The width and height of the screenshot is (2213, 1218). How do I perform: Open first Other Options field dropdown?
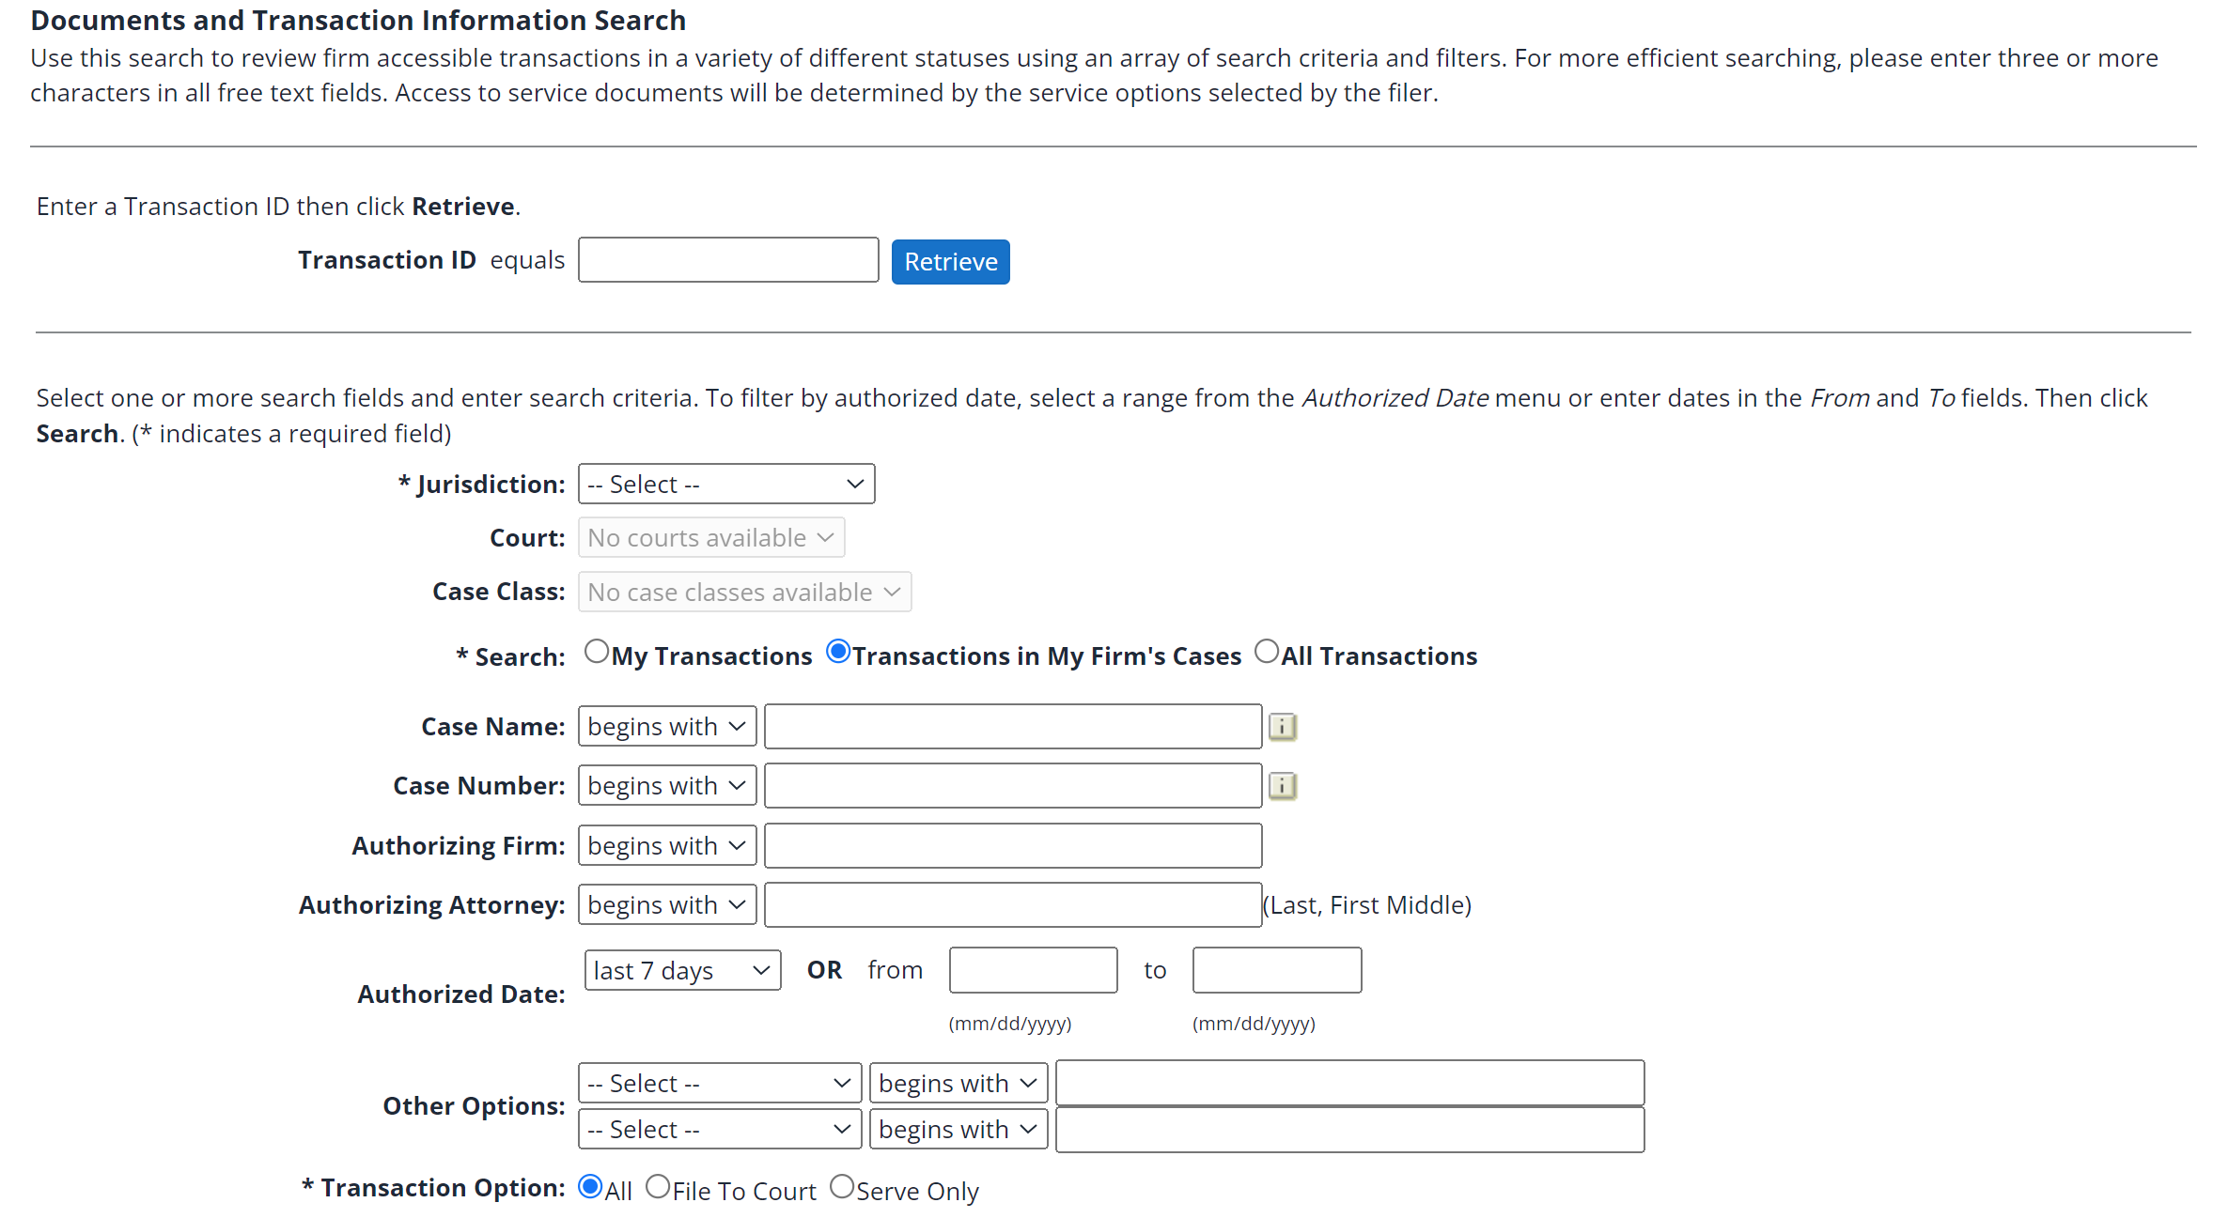(720, 1084)
